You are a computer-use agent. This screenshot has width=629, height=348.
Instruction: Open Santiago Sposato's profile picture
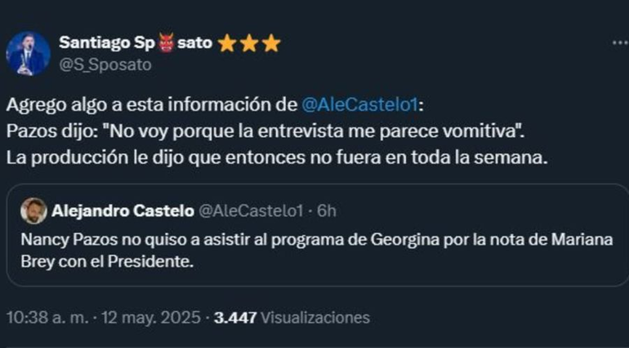pyautogui.click(x=29, y=54)
